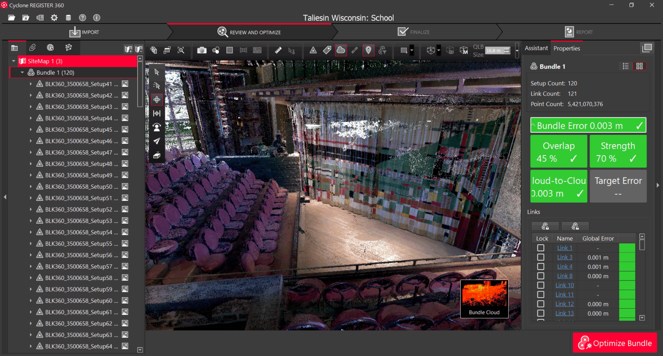Toggle the lock checkbox for Link 1
Screen dimensions: 663x356
pyautogui.click(x=541, y=248)
